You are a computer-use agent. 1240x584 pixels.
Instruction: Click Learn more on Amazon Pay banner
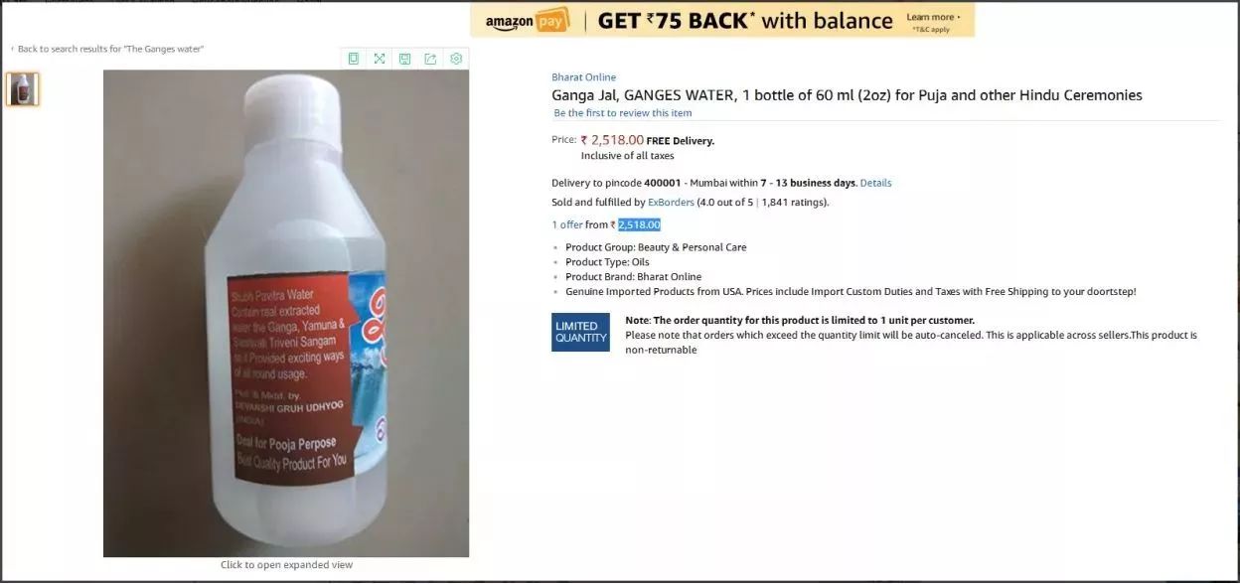click(932, 17)
